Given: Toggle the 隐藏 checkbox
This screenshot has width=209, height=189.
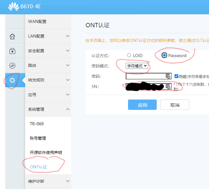Looking at the screenshot, I should [x=177, y=76].
